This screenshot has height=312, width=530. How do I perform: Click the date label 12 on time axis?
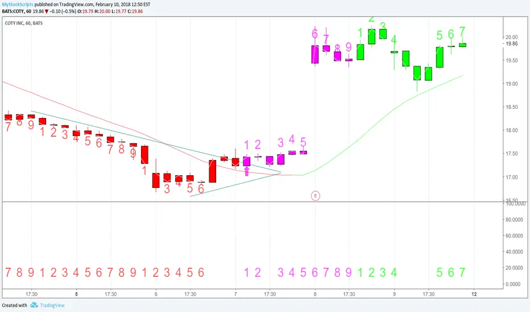[x=474, y=294]
